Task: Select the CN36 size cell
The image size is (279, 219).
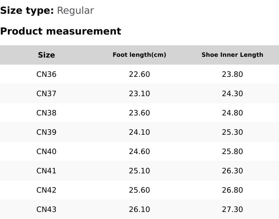Action: [46, 74]
